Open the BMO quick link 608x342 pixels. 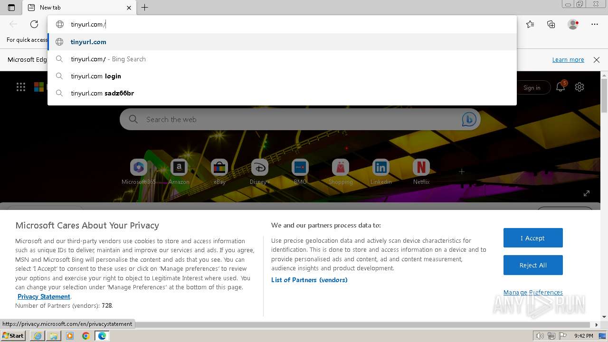pos(300,172)
